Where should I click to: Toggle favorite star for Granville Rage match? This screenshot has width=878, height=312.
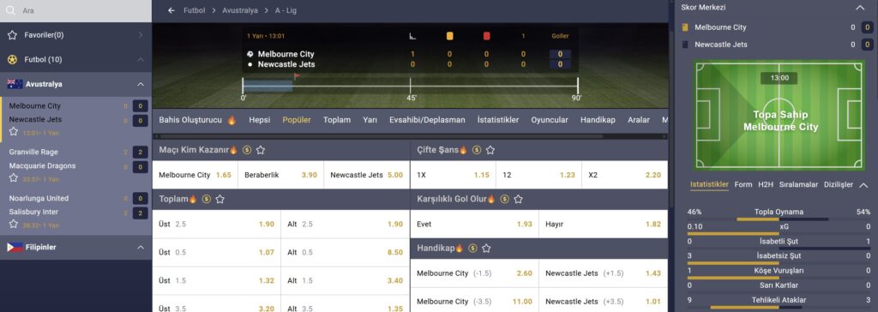(14, 177)
